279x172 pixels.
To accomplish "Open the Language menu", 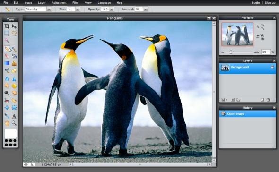I will pos(104,3).
